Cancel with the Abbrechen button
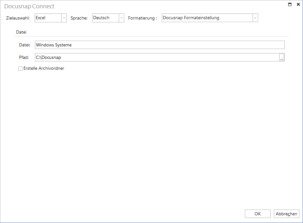303x223 pixels. pyautogui.click(x=286, y=214)
